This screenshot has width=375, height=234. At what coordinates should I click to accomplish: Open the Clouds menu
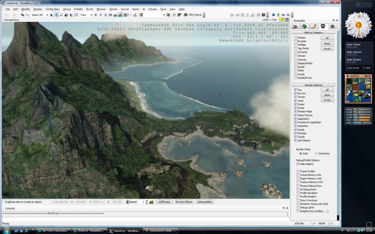click(x=152, y=9)
